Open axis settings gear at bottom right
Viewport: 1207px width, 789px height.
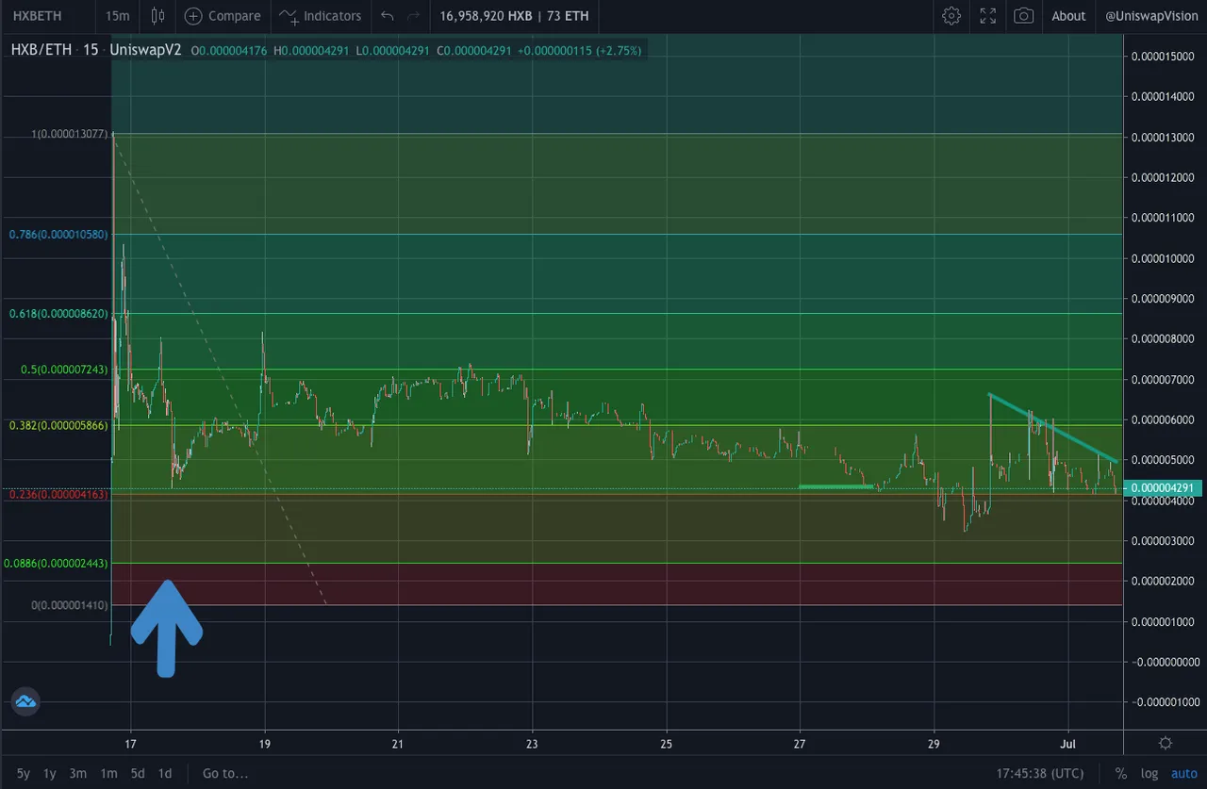[x=1166, y=743]
